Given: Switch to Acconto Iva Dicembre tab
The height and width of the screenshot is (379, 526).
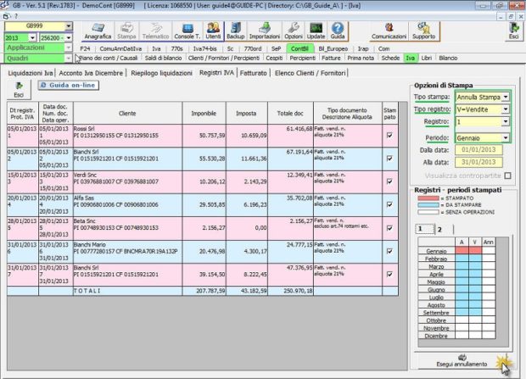Looking at the screenshot, I should [x=91, y=73].
